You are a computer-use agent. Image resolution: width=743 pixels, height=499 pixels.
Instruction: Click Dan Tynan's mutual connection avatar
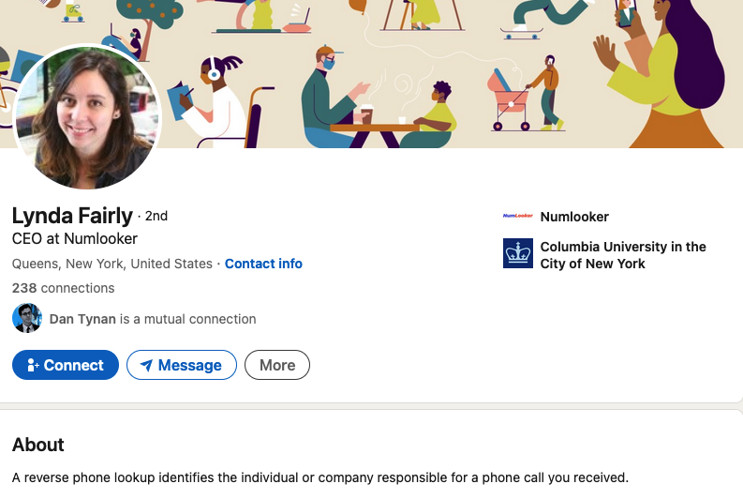point(27,318)
